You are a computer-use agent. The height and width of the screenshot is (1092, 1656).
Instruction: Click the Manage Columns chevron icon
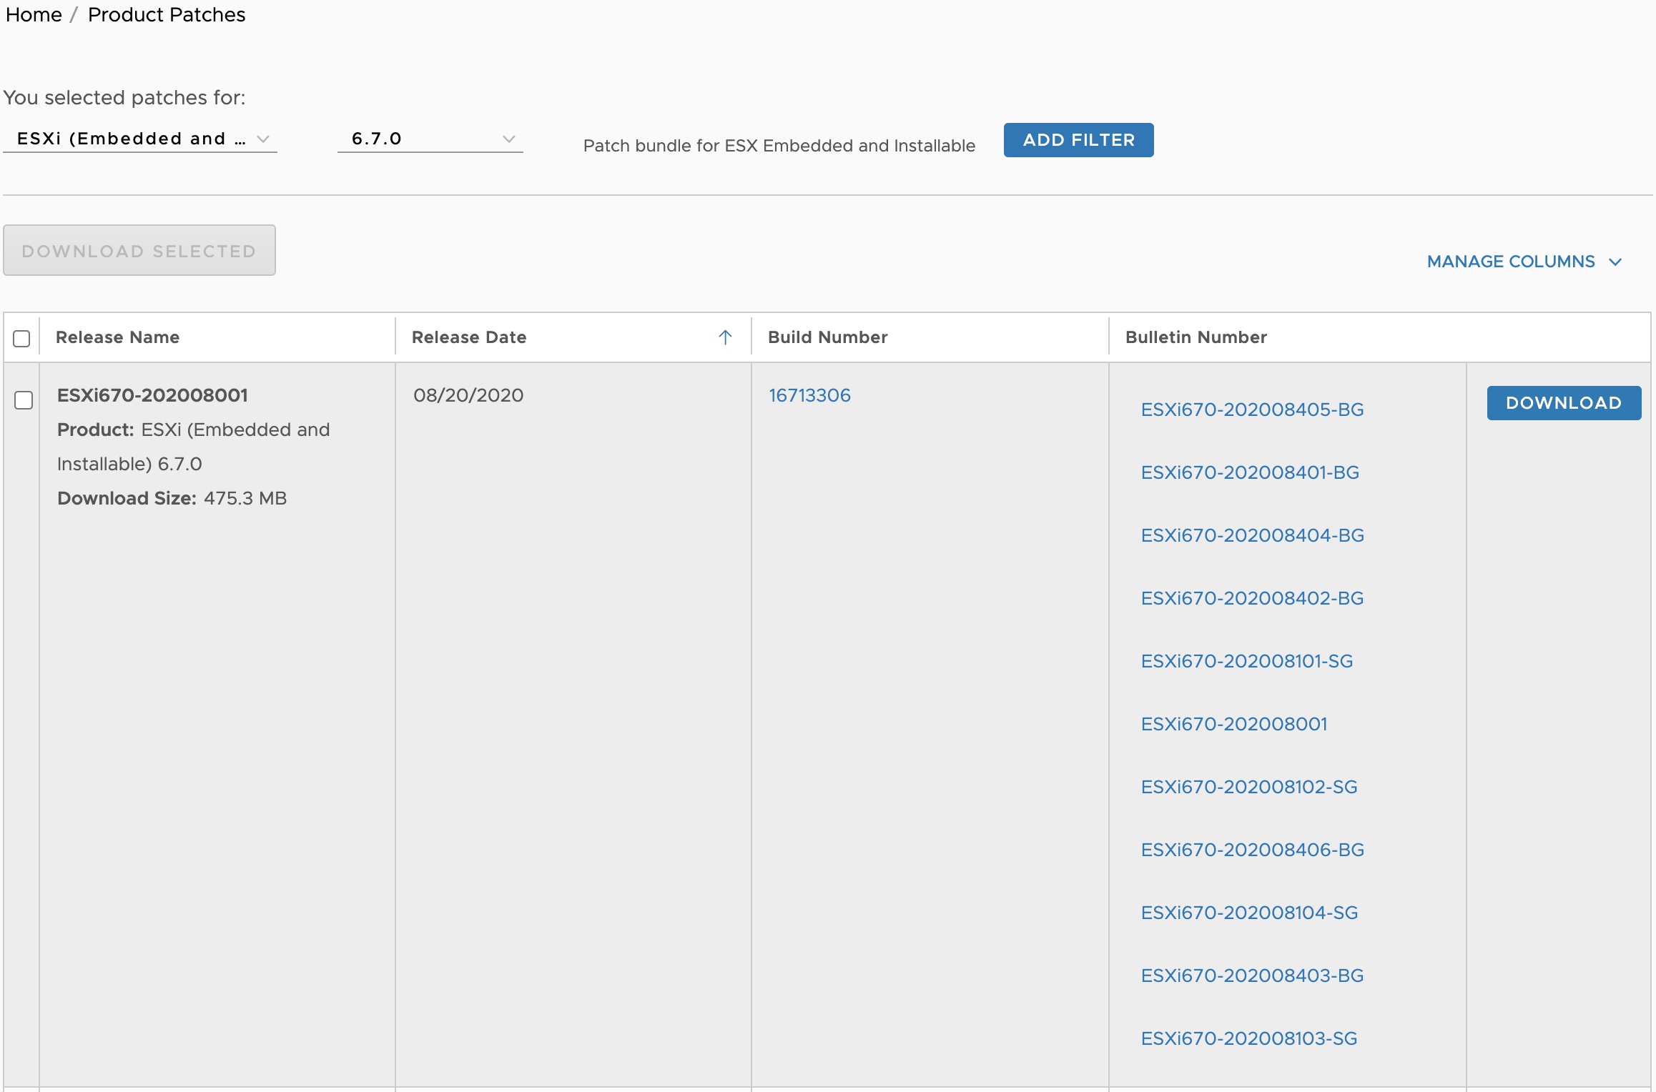[x=1615, y=262]
